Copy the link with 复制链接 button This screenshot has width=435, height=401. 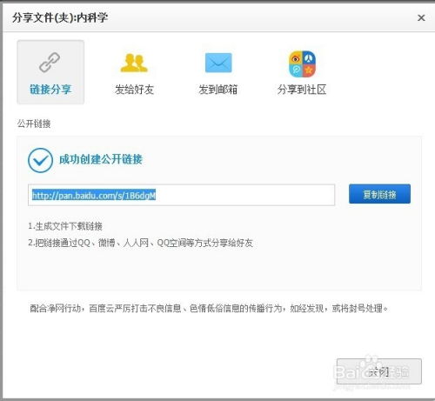point(379,194)
